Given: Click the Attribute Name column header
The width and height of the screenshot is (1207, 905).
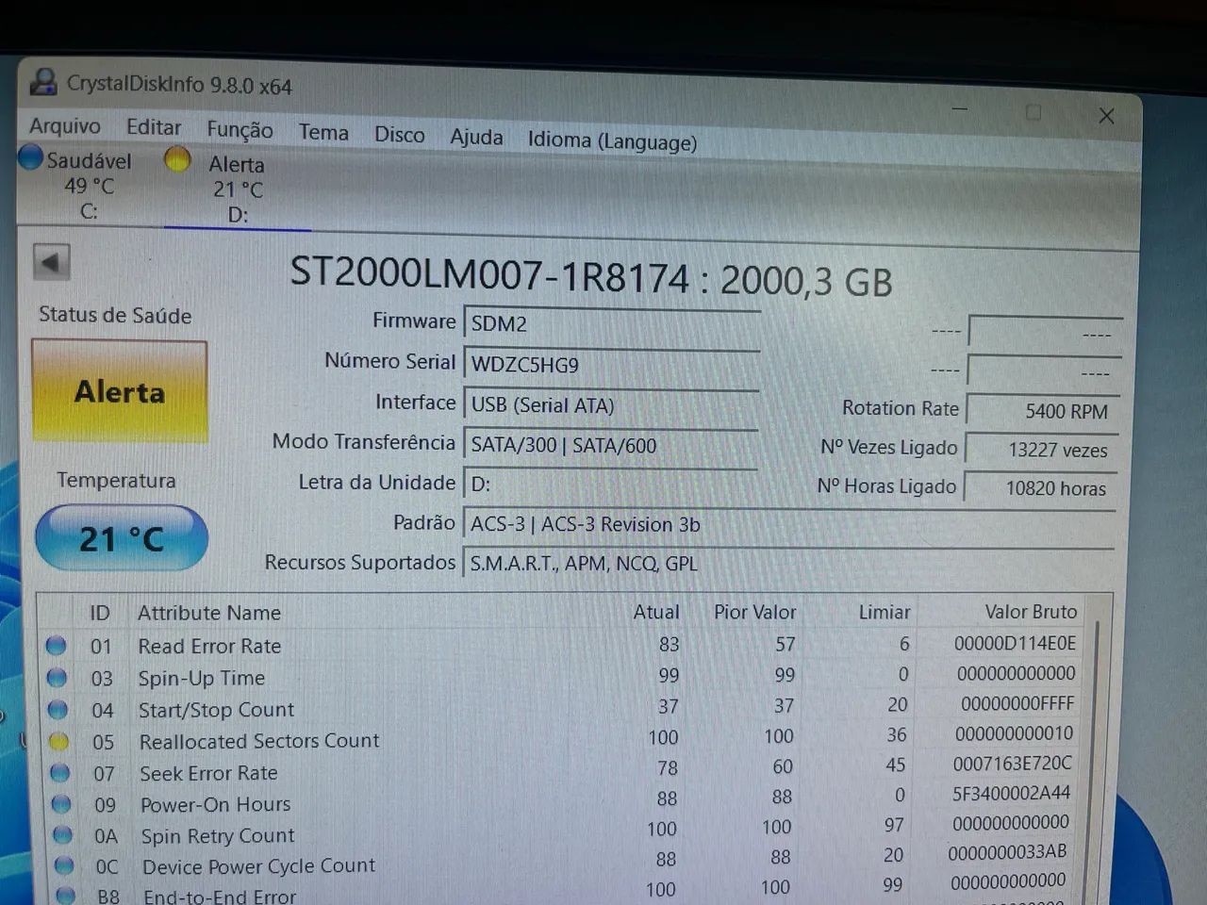Looking at the screenshot, I should 209,613.
